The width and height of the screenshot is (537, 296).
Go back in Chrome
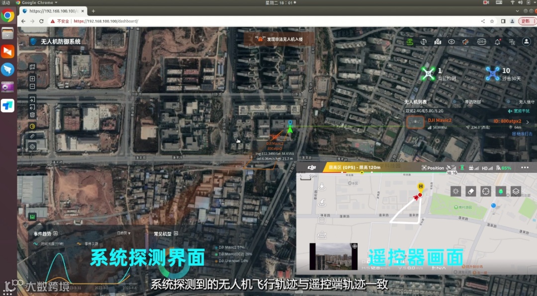[x=23, y=21]
